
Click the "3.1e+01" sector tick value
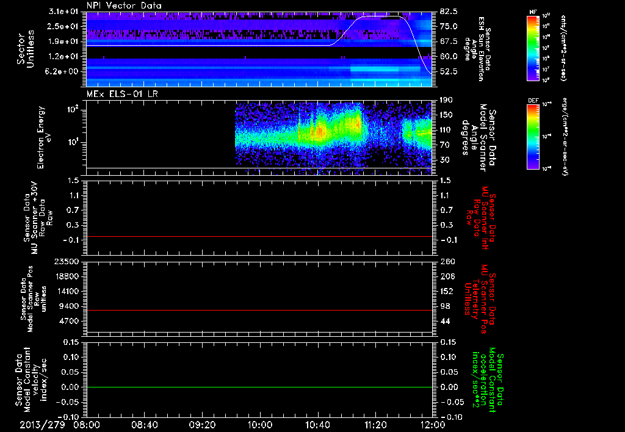63,12
